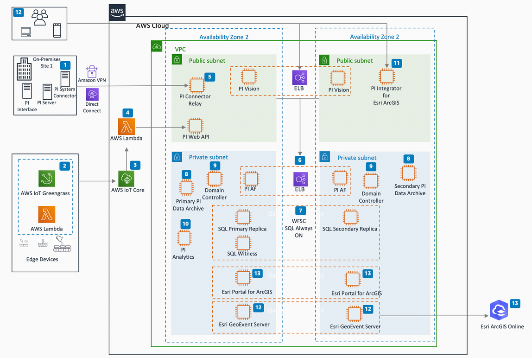
Task: Select the SQL Primary Replica icon
Action: point(243,217)
